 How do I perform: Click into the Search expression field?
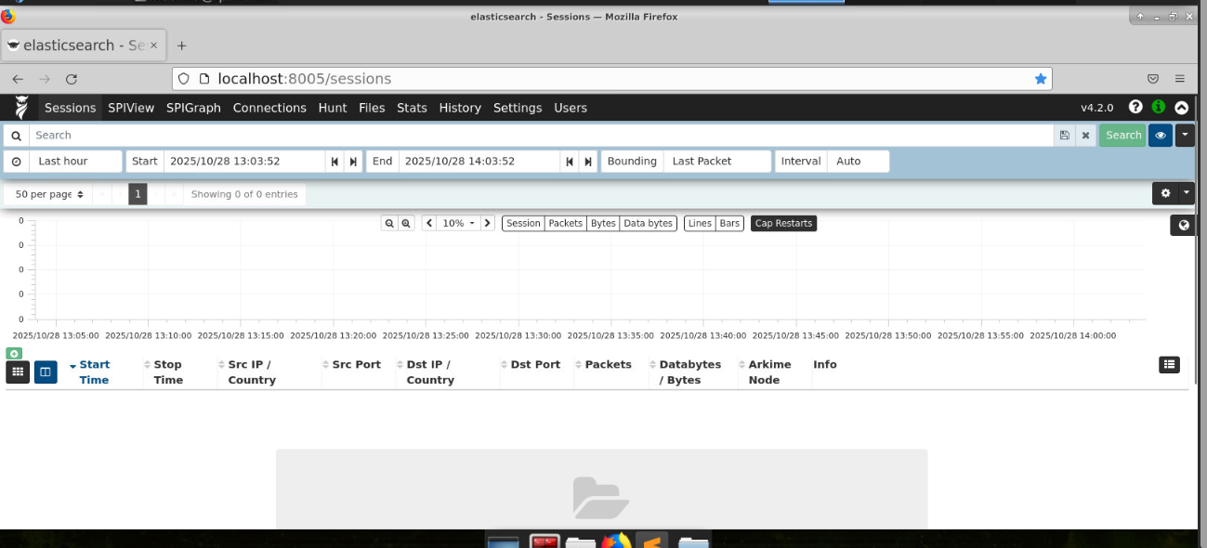point(541,136)
